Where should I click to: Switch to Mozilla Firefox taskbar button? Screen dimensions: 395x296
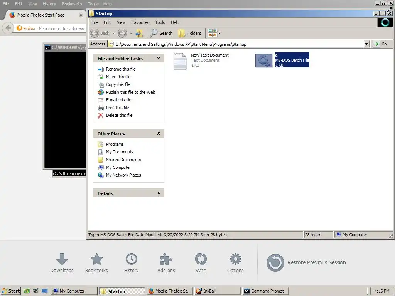170,291
